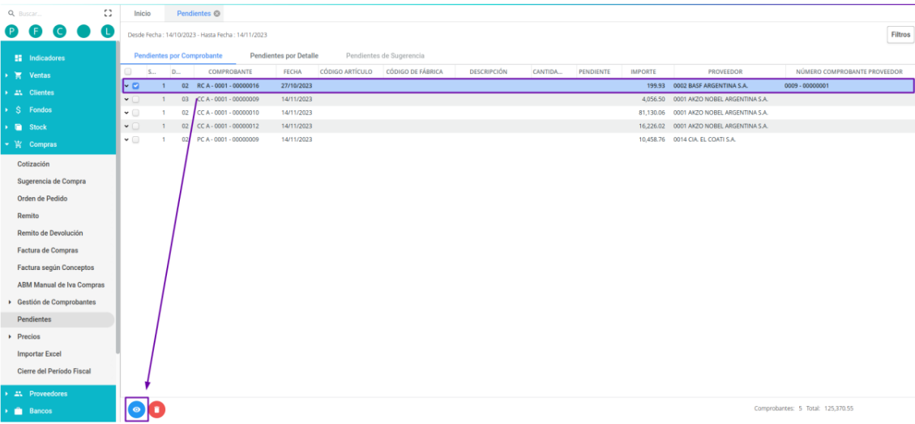The image size is (915, 424).
Task: Select Pendientes por Comprobante tab
Action: click(x=178, y=55)
